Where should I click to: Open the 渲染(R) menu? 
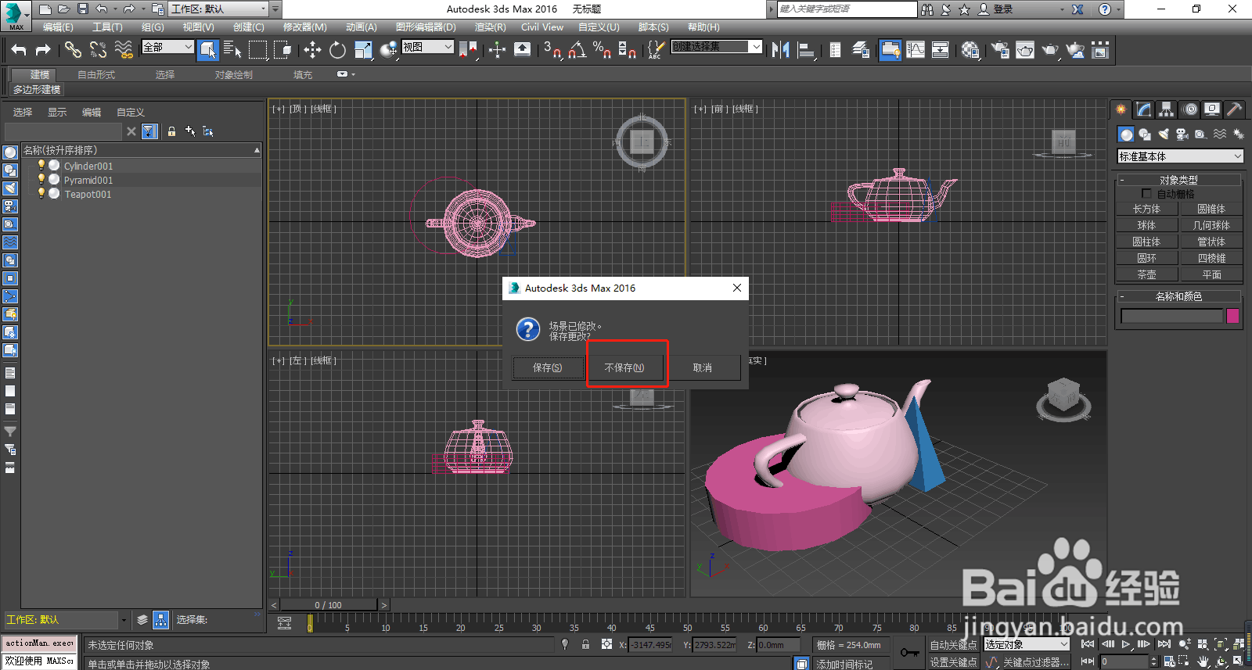pyautogui.click(x=490, y=27)
